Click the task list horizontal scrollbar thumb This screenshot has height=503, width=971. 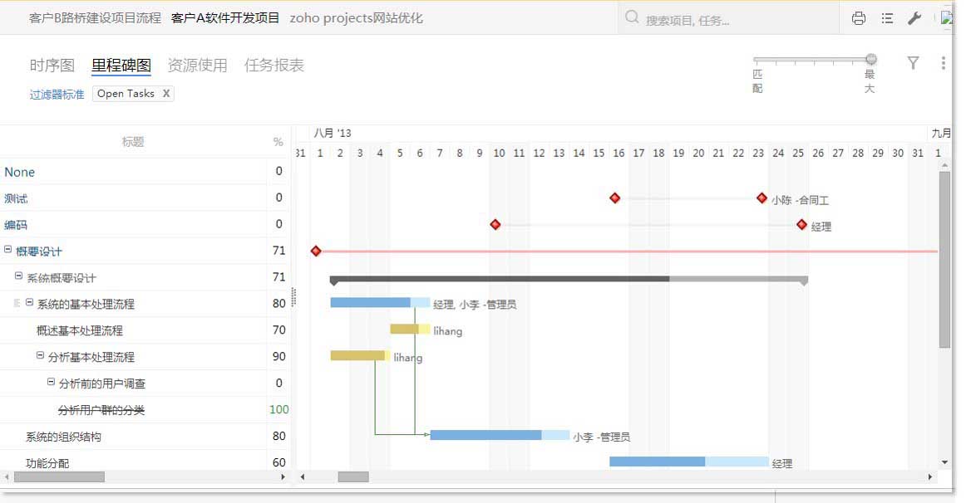[x=60, y=477]
